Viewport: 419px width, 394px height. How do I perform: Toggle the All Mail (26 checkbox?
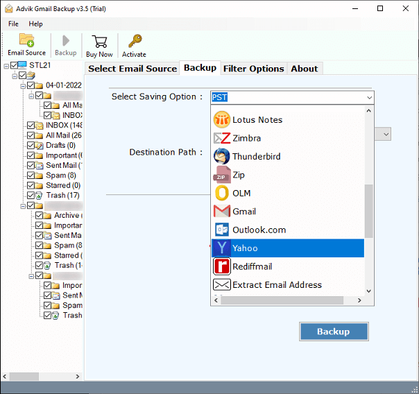click(x=31, y=135)
